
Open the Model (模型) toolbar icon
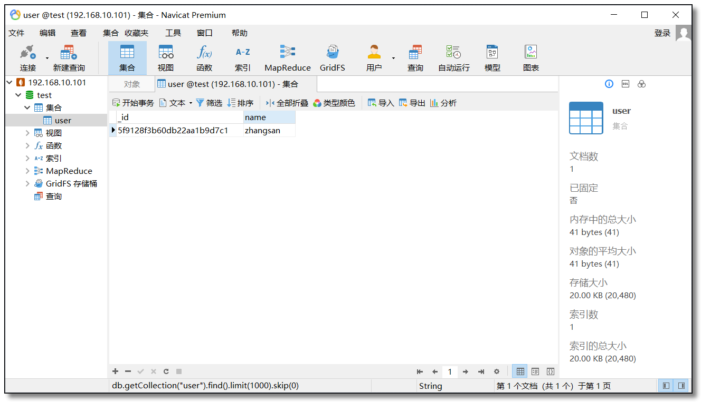pyautogui.click(x=492, y=58)
